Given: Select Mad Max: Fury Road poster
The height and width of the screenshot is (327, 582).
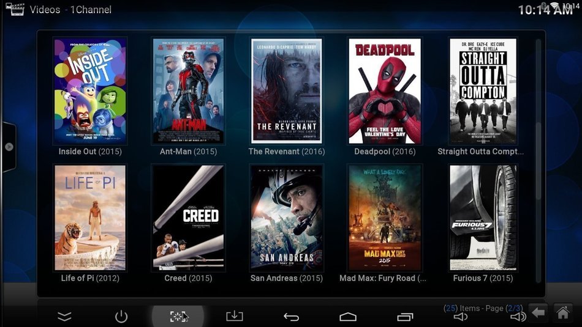Looking at the screenshot, I should pos(385,218).
